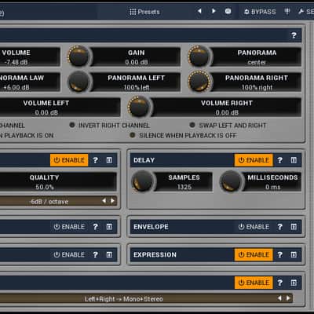Click the SAMPLES 1325 value field
314x314 pixels.
pos(184,182)
